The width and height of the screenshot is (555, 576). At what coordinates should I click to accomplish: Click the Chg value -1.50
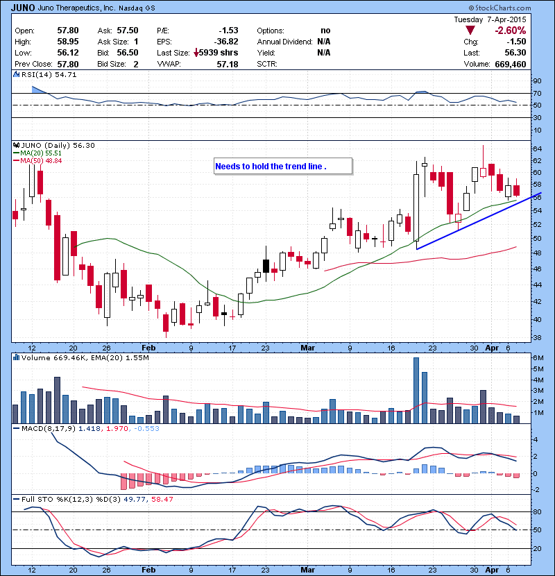[516, 42]
